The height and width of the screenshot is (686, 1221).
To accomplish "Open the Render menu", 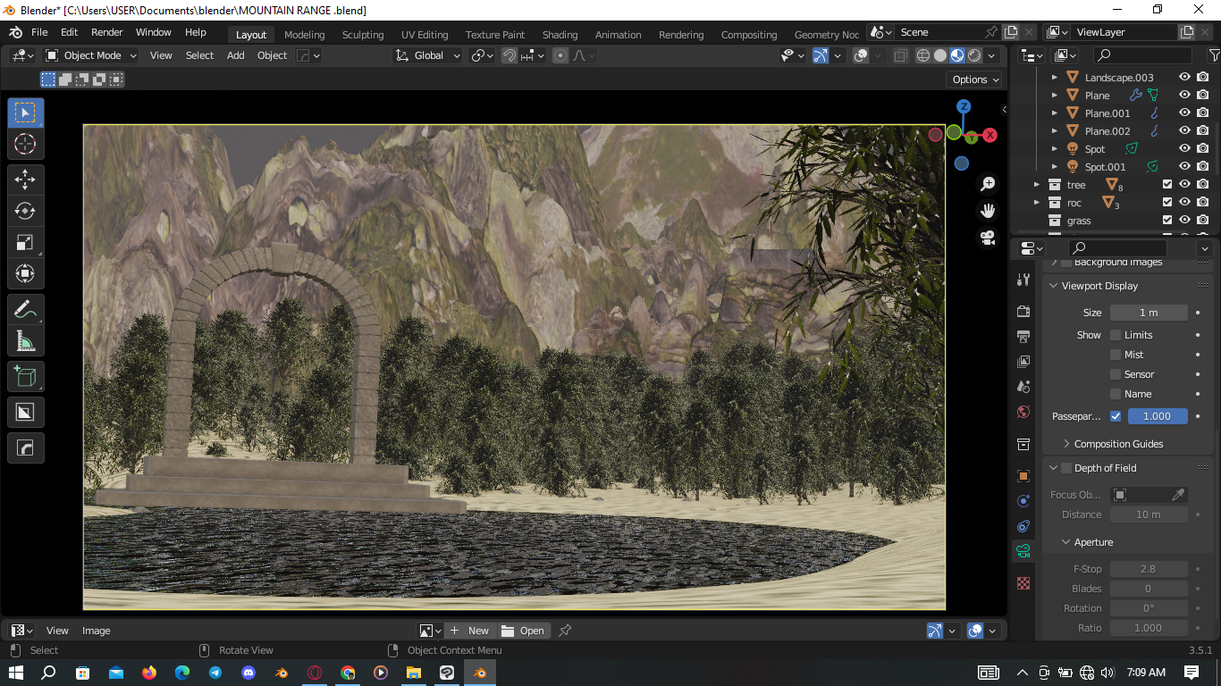I will point(107,32).
